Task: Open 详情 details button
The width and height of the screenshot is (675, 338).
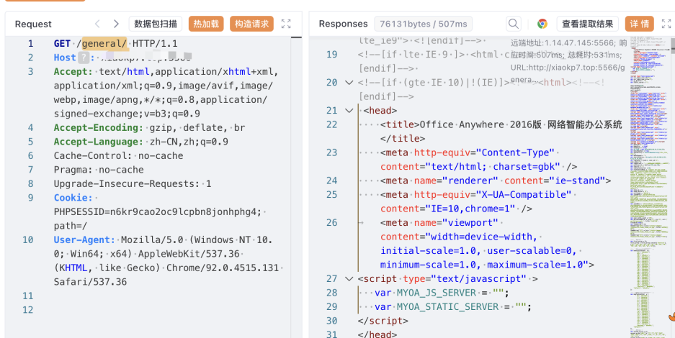Action: [x=640, y=24]
